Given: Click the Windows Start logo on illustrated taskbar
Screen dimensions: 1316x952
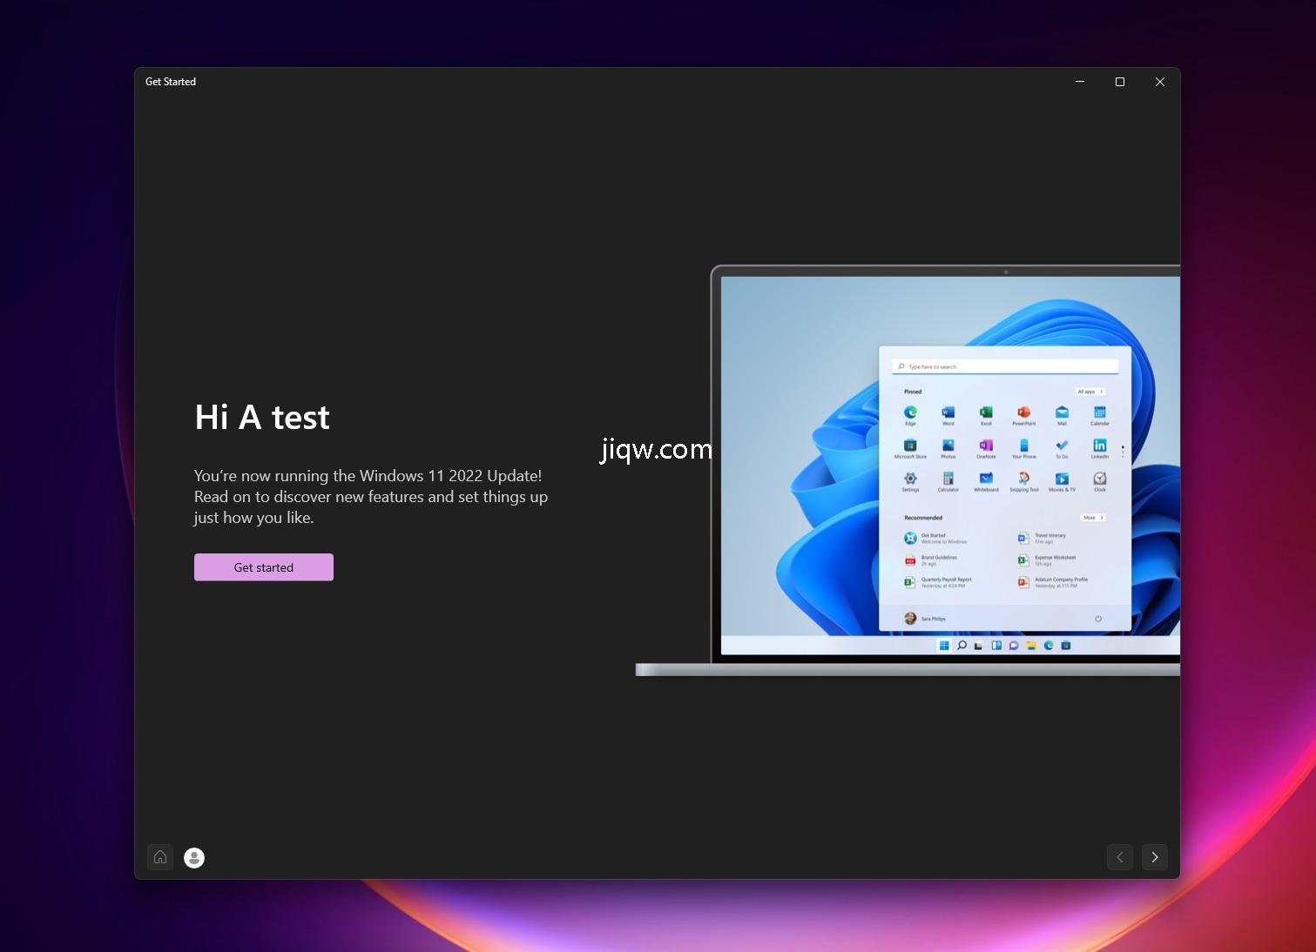Looking at the screenshot, I should point(944,646).
